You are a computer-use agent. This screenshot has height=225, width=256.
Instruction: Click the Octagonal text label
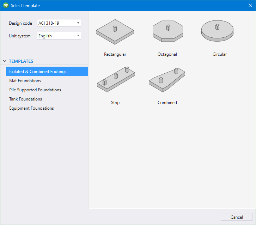point(167,54)
